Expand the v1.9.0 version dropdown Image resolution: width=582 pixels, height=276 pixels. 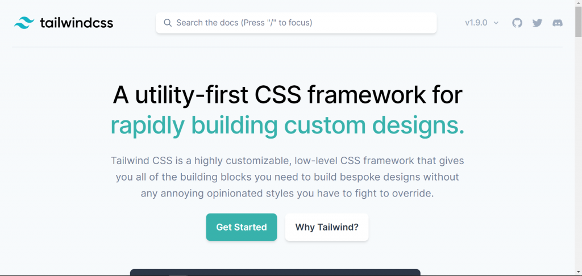[x=482, y=23]
